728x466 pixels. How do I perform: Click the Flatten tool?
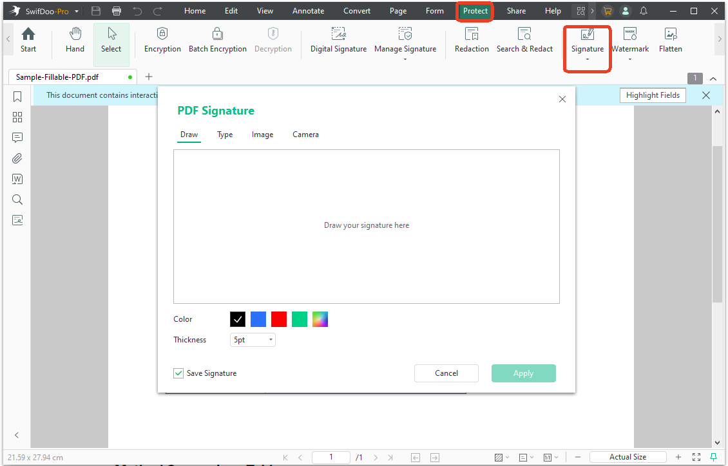point(671,40)
